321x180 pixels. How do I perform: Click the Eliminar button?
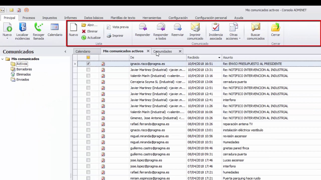tap(90, 31)
